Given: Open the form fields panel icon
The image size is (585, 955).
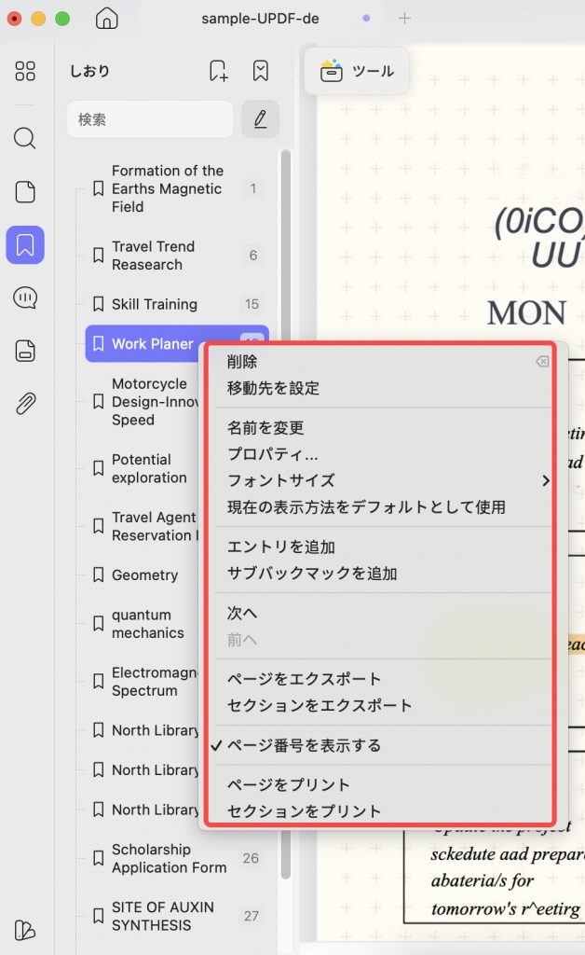Looking at the screenshot, I should [x=25, y=351].
